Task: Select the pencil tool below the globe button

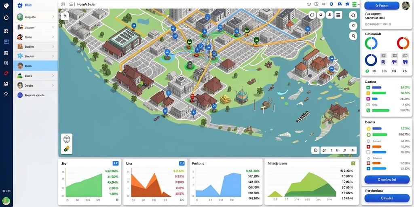Action: click(x=67, y=149)
